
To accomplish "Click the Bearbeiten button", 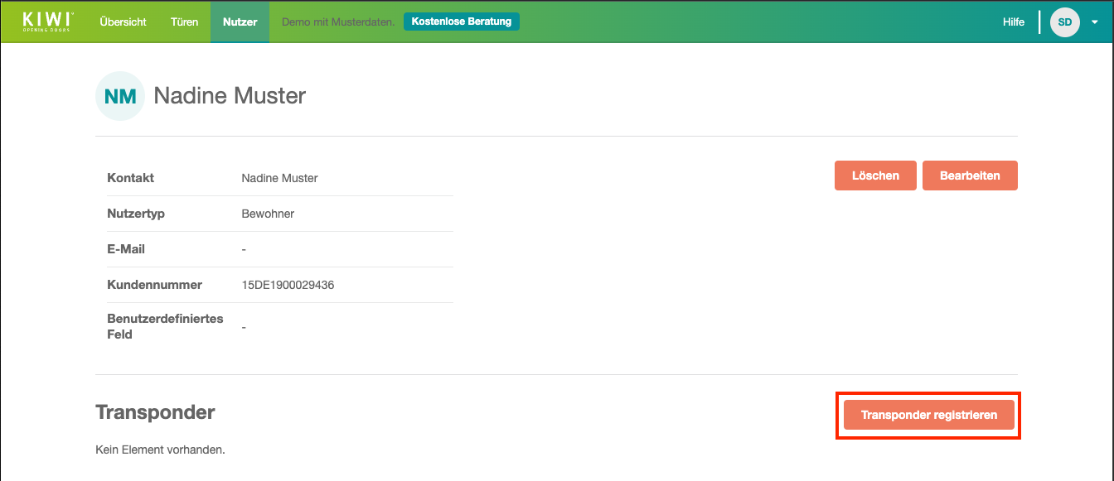I will point(970,176).
